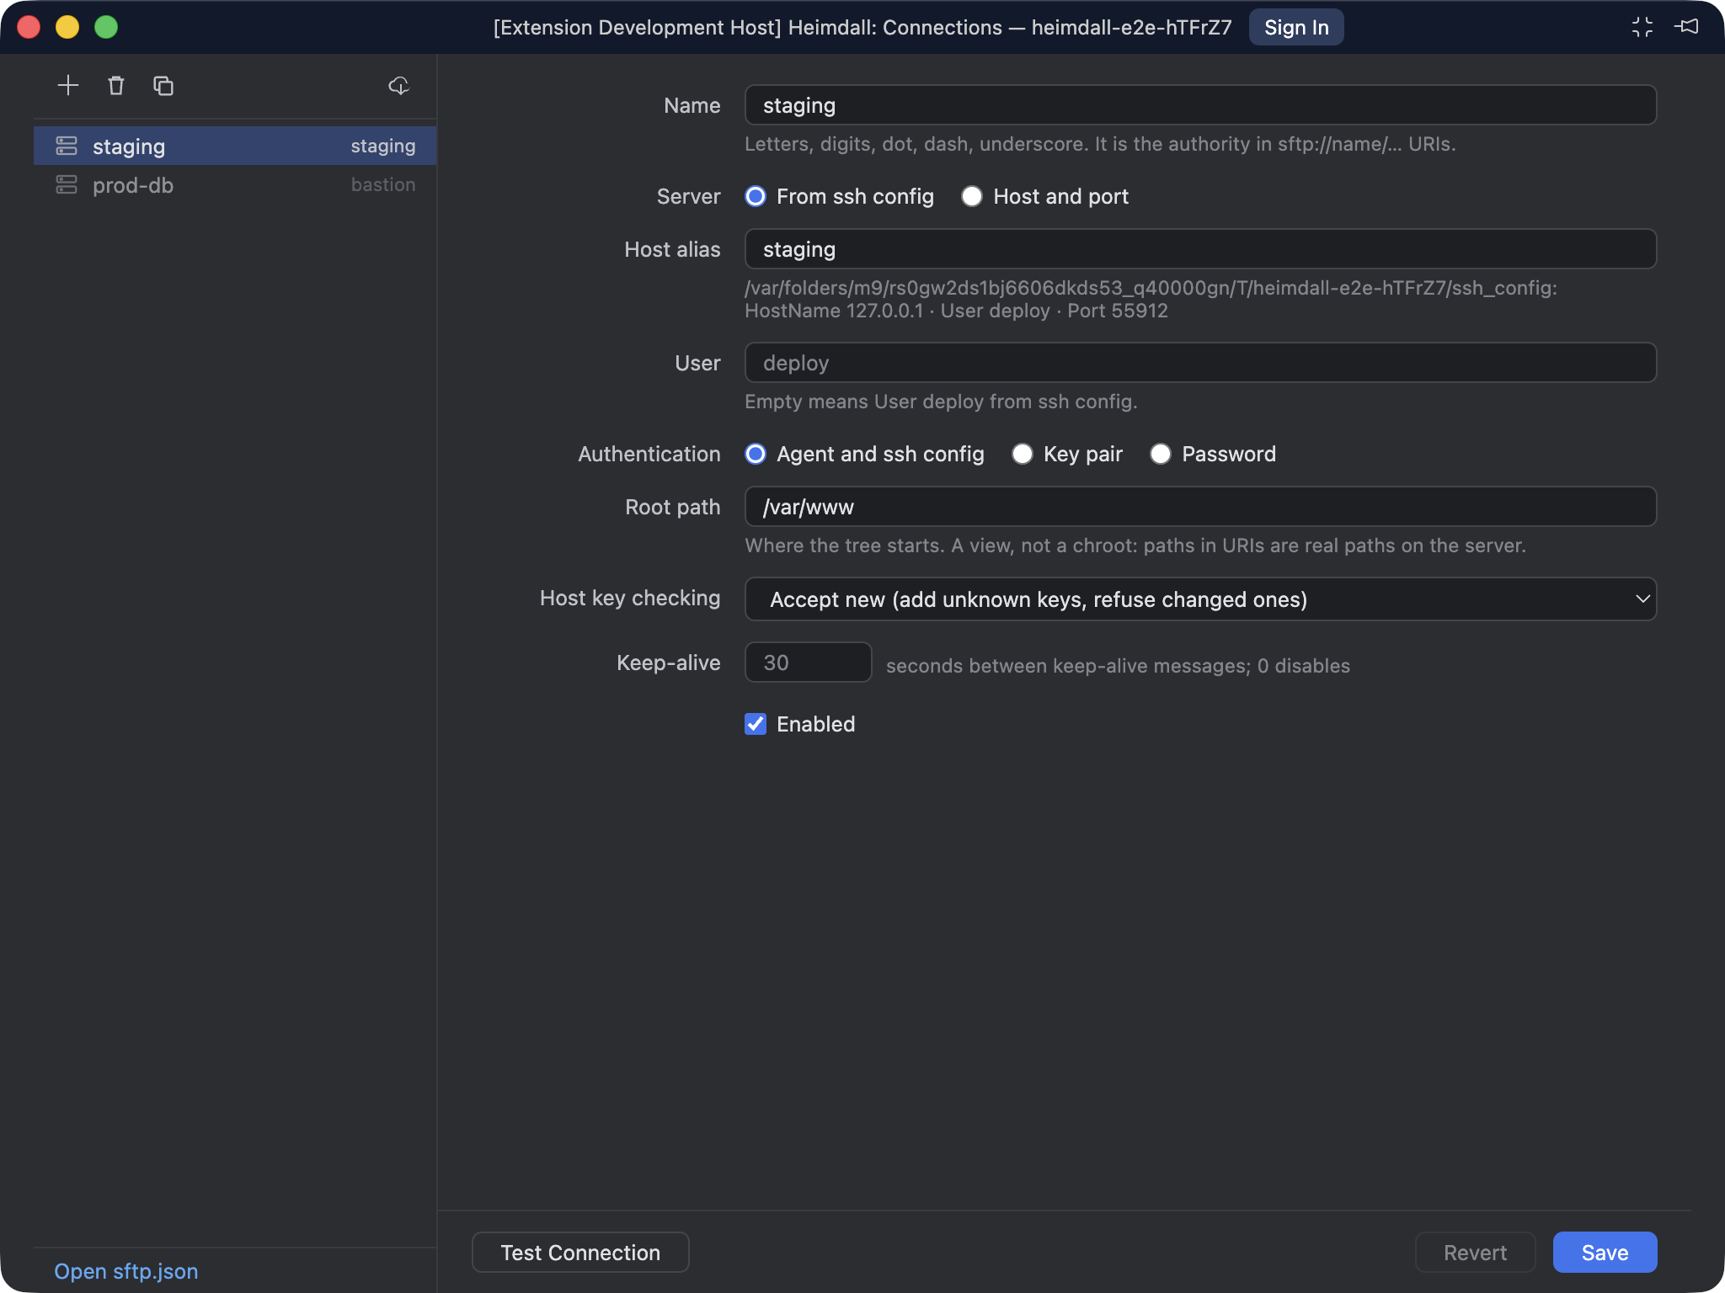Viewport: 1725px width, 1293px height.
Task: Click the exit fullscreen arrows icon
Action: click(x=1642, y=27)
